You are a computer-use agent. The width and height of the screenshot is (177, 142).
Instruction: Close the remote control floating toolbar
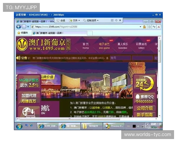pyautogui.click(x=120, y=20)
